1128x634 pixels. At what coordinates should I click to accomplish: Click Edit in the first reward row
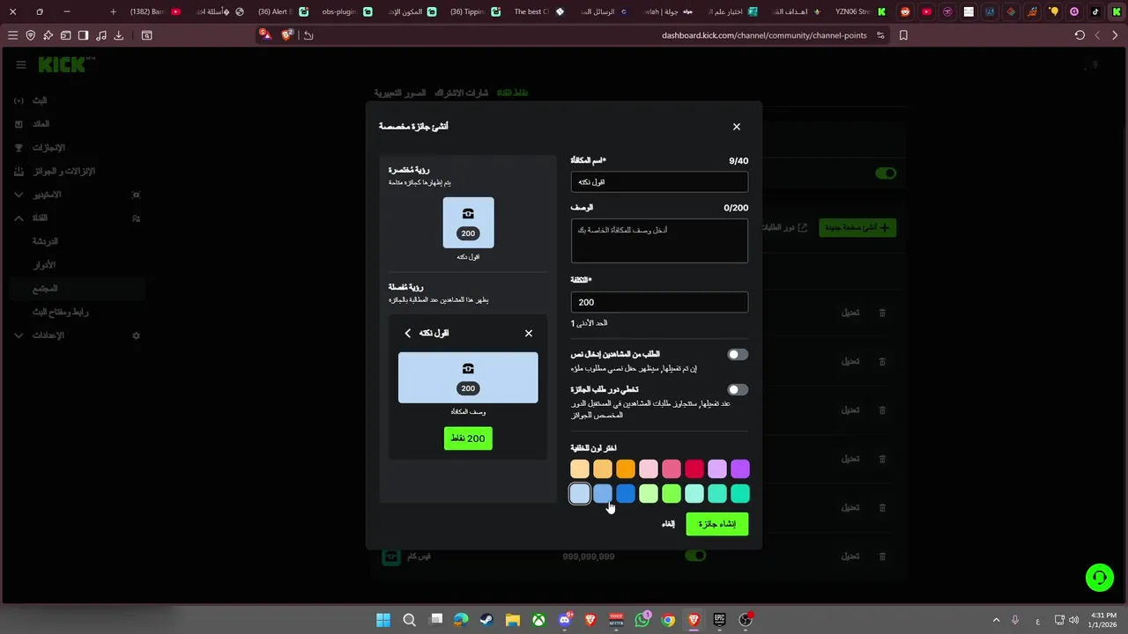point(850,313)
